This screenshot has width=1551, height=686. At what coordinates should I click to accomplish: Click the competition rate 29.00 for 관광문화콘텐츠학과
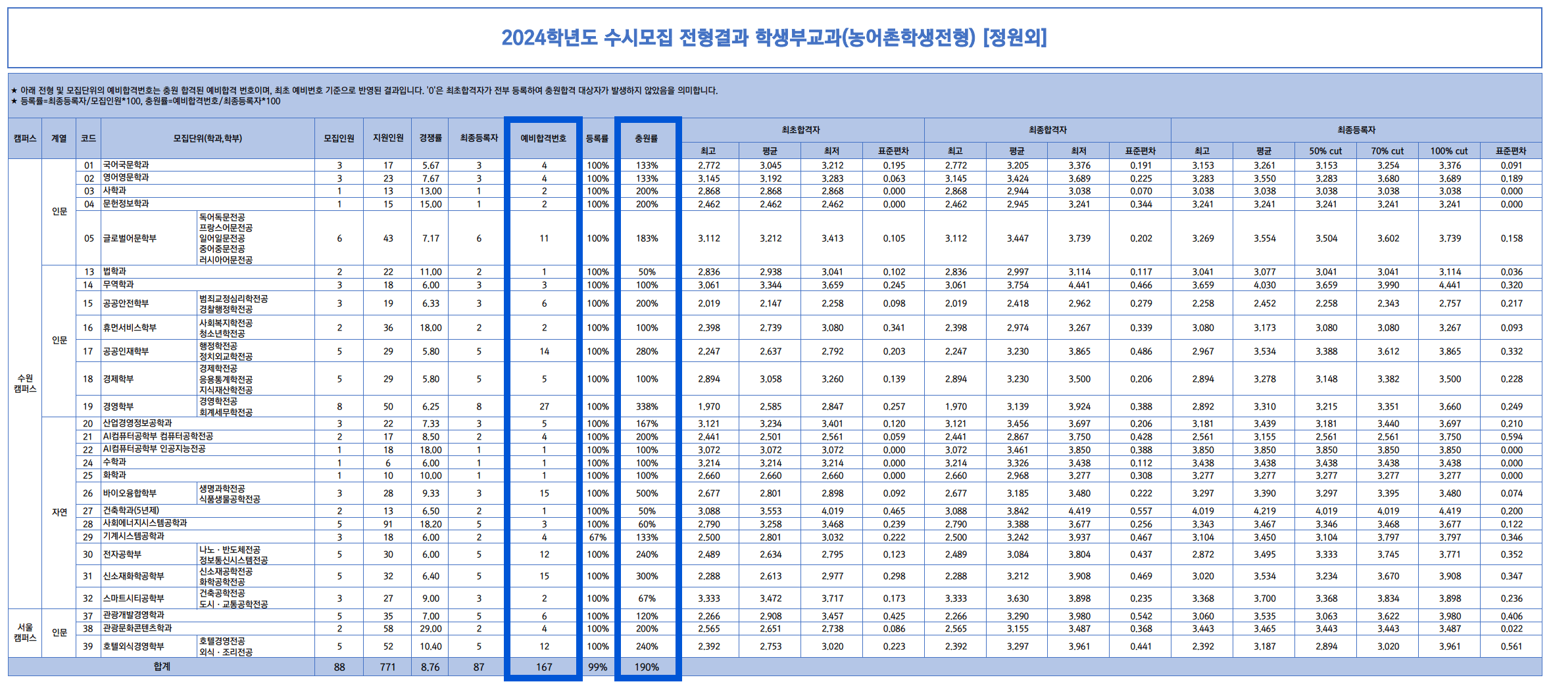(x=430, y=628)
